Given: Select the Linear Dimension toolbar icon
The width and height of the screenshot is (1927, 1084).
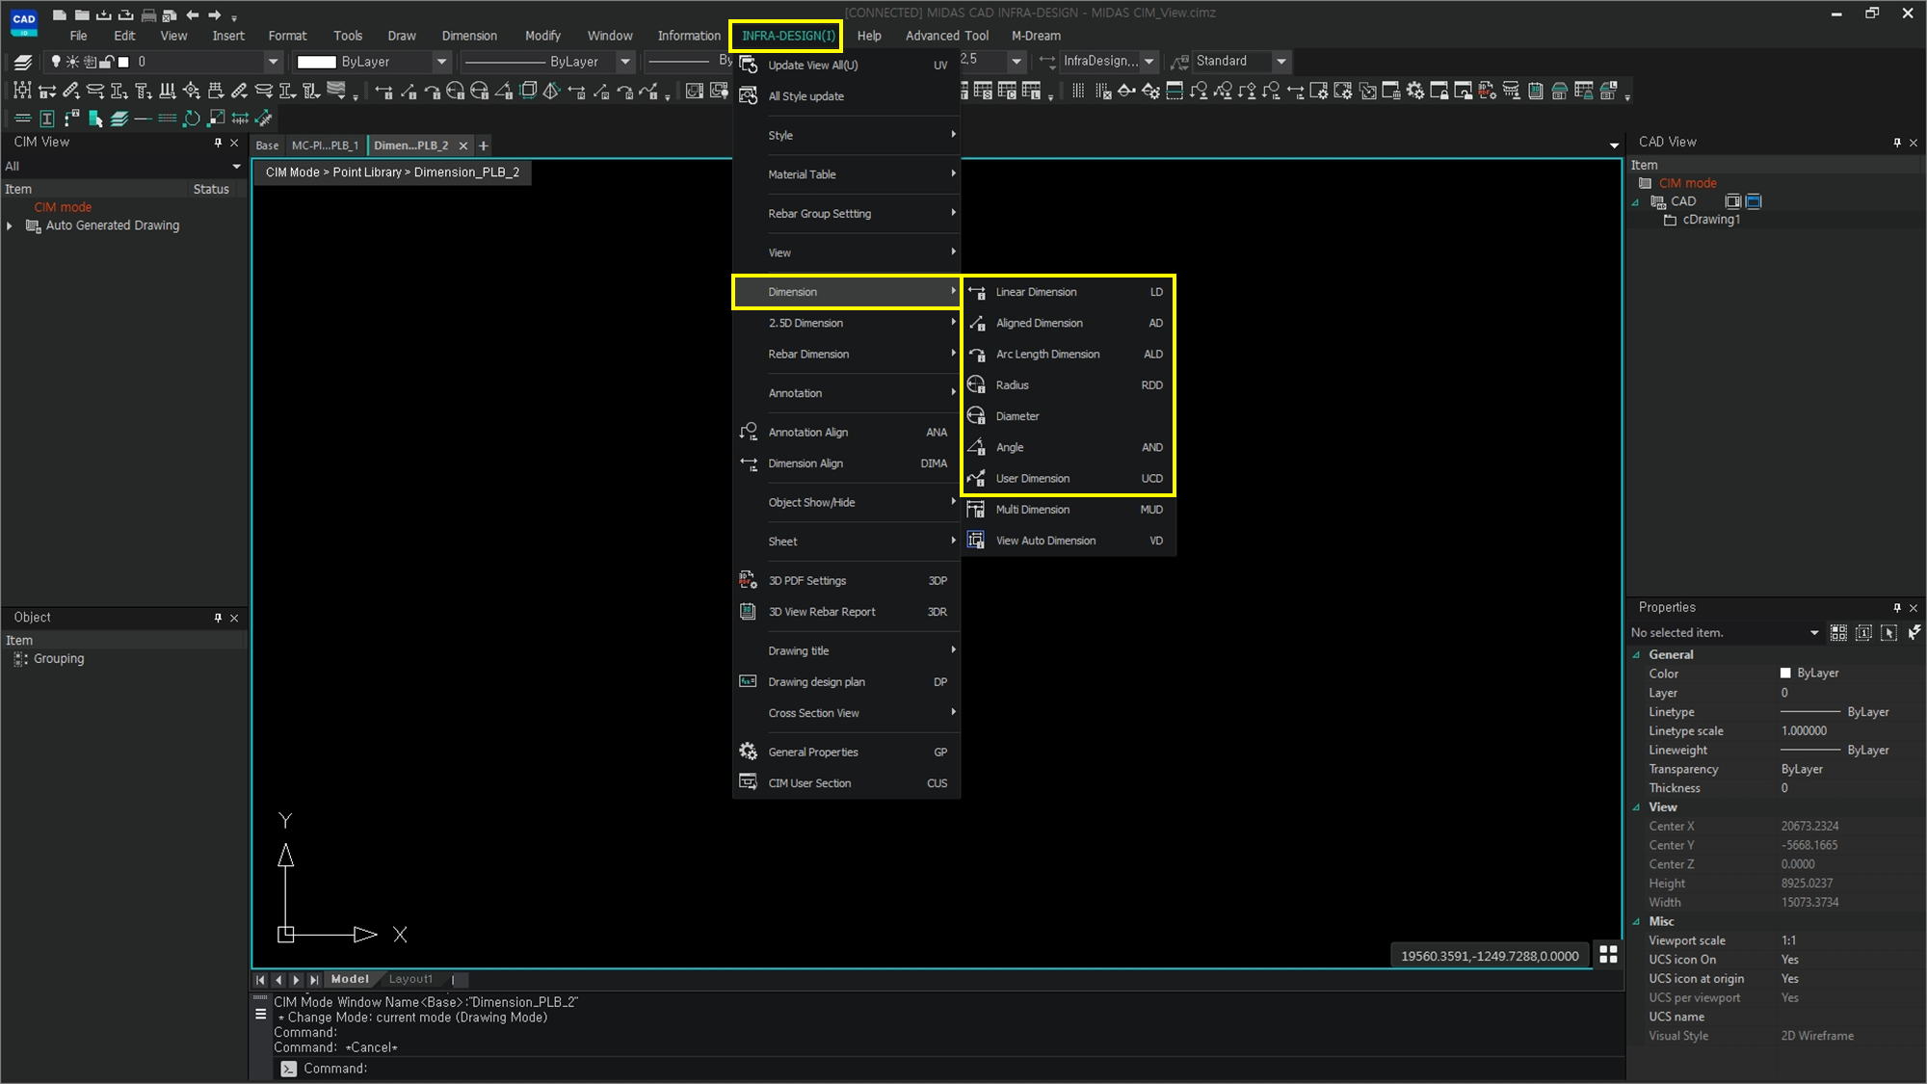Looking at the screenshot, I should (383, 92).
